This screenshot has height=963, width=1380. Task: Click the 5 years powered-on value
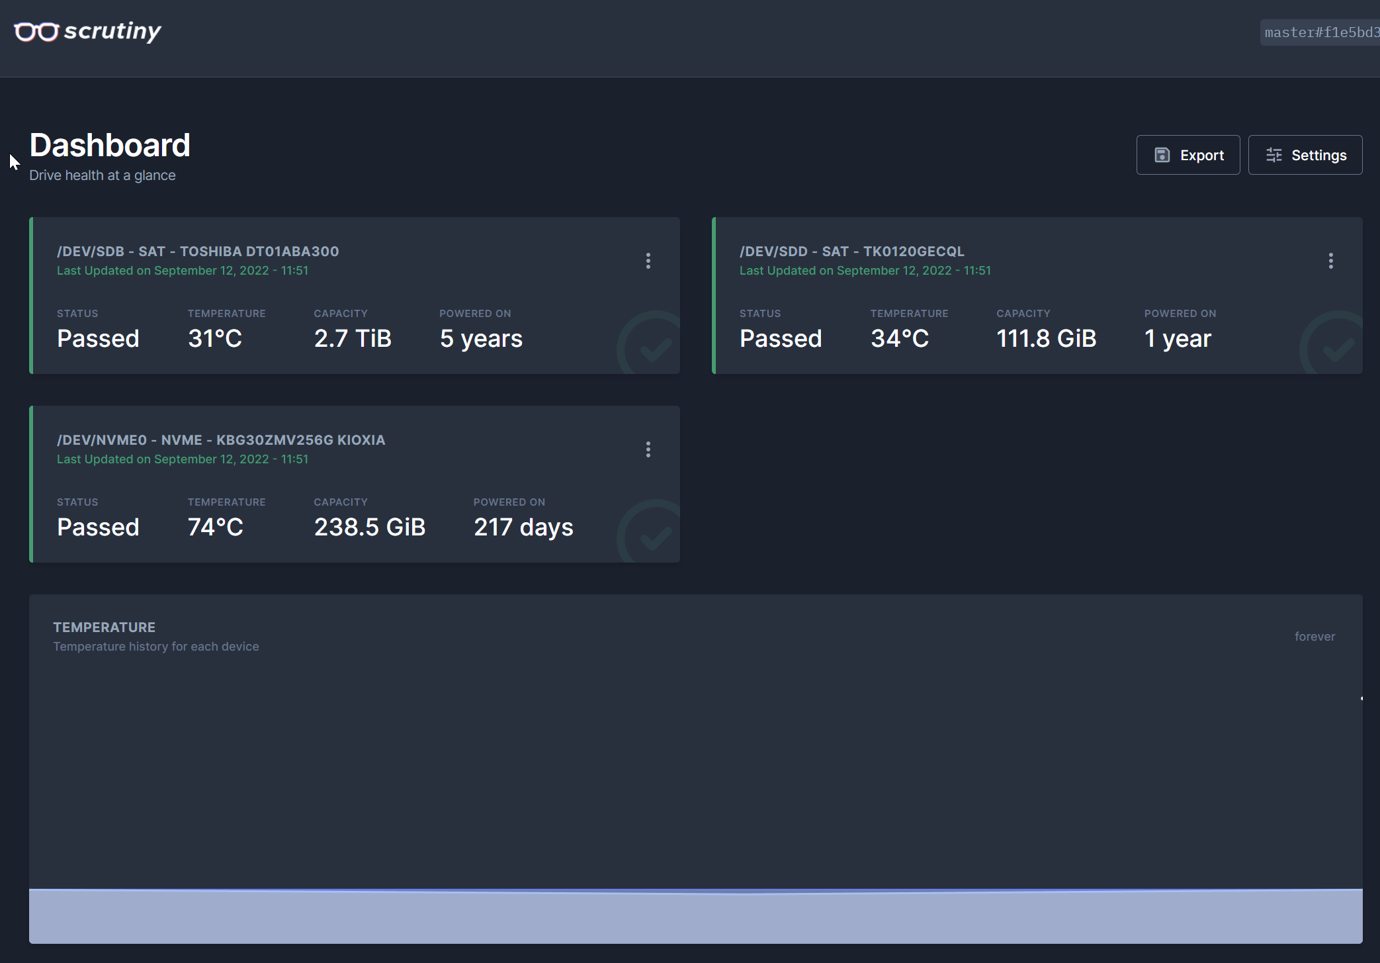(x=481, y=338)
